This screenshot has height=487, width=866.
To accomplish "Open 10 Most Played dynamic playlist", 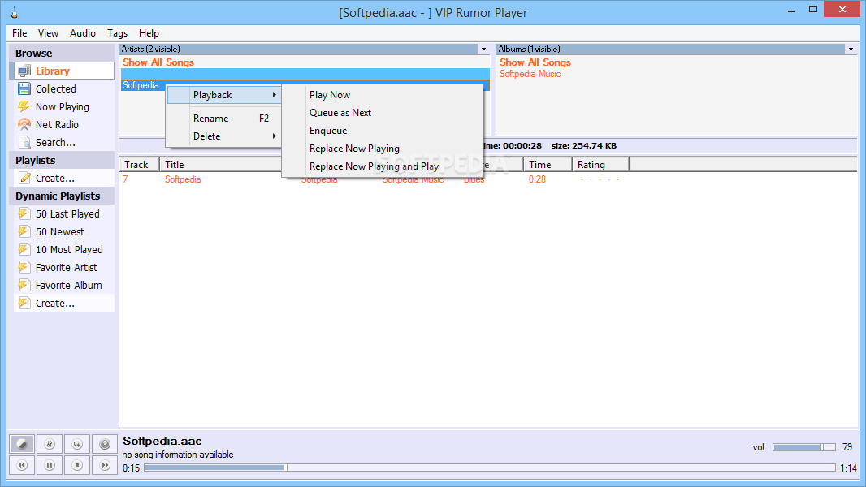I will point(63,249).
